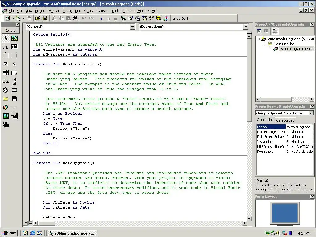Switch to the Alphabetic properties tab
316x237 pixels.
click(265, 120)
